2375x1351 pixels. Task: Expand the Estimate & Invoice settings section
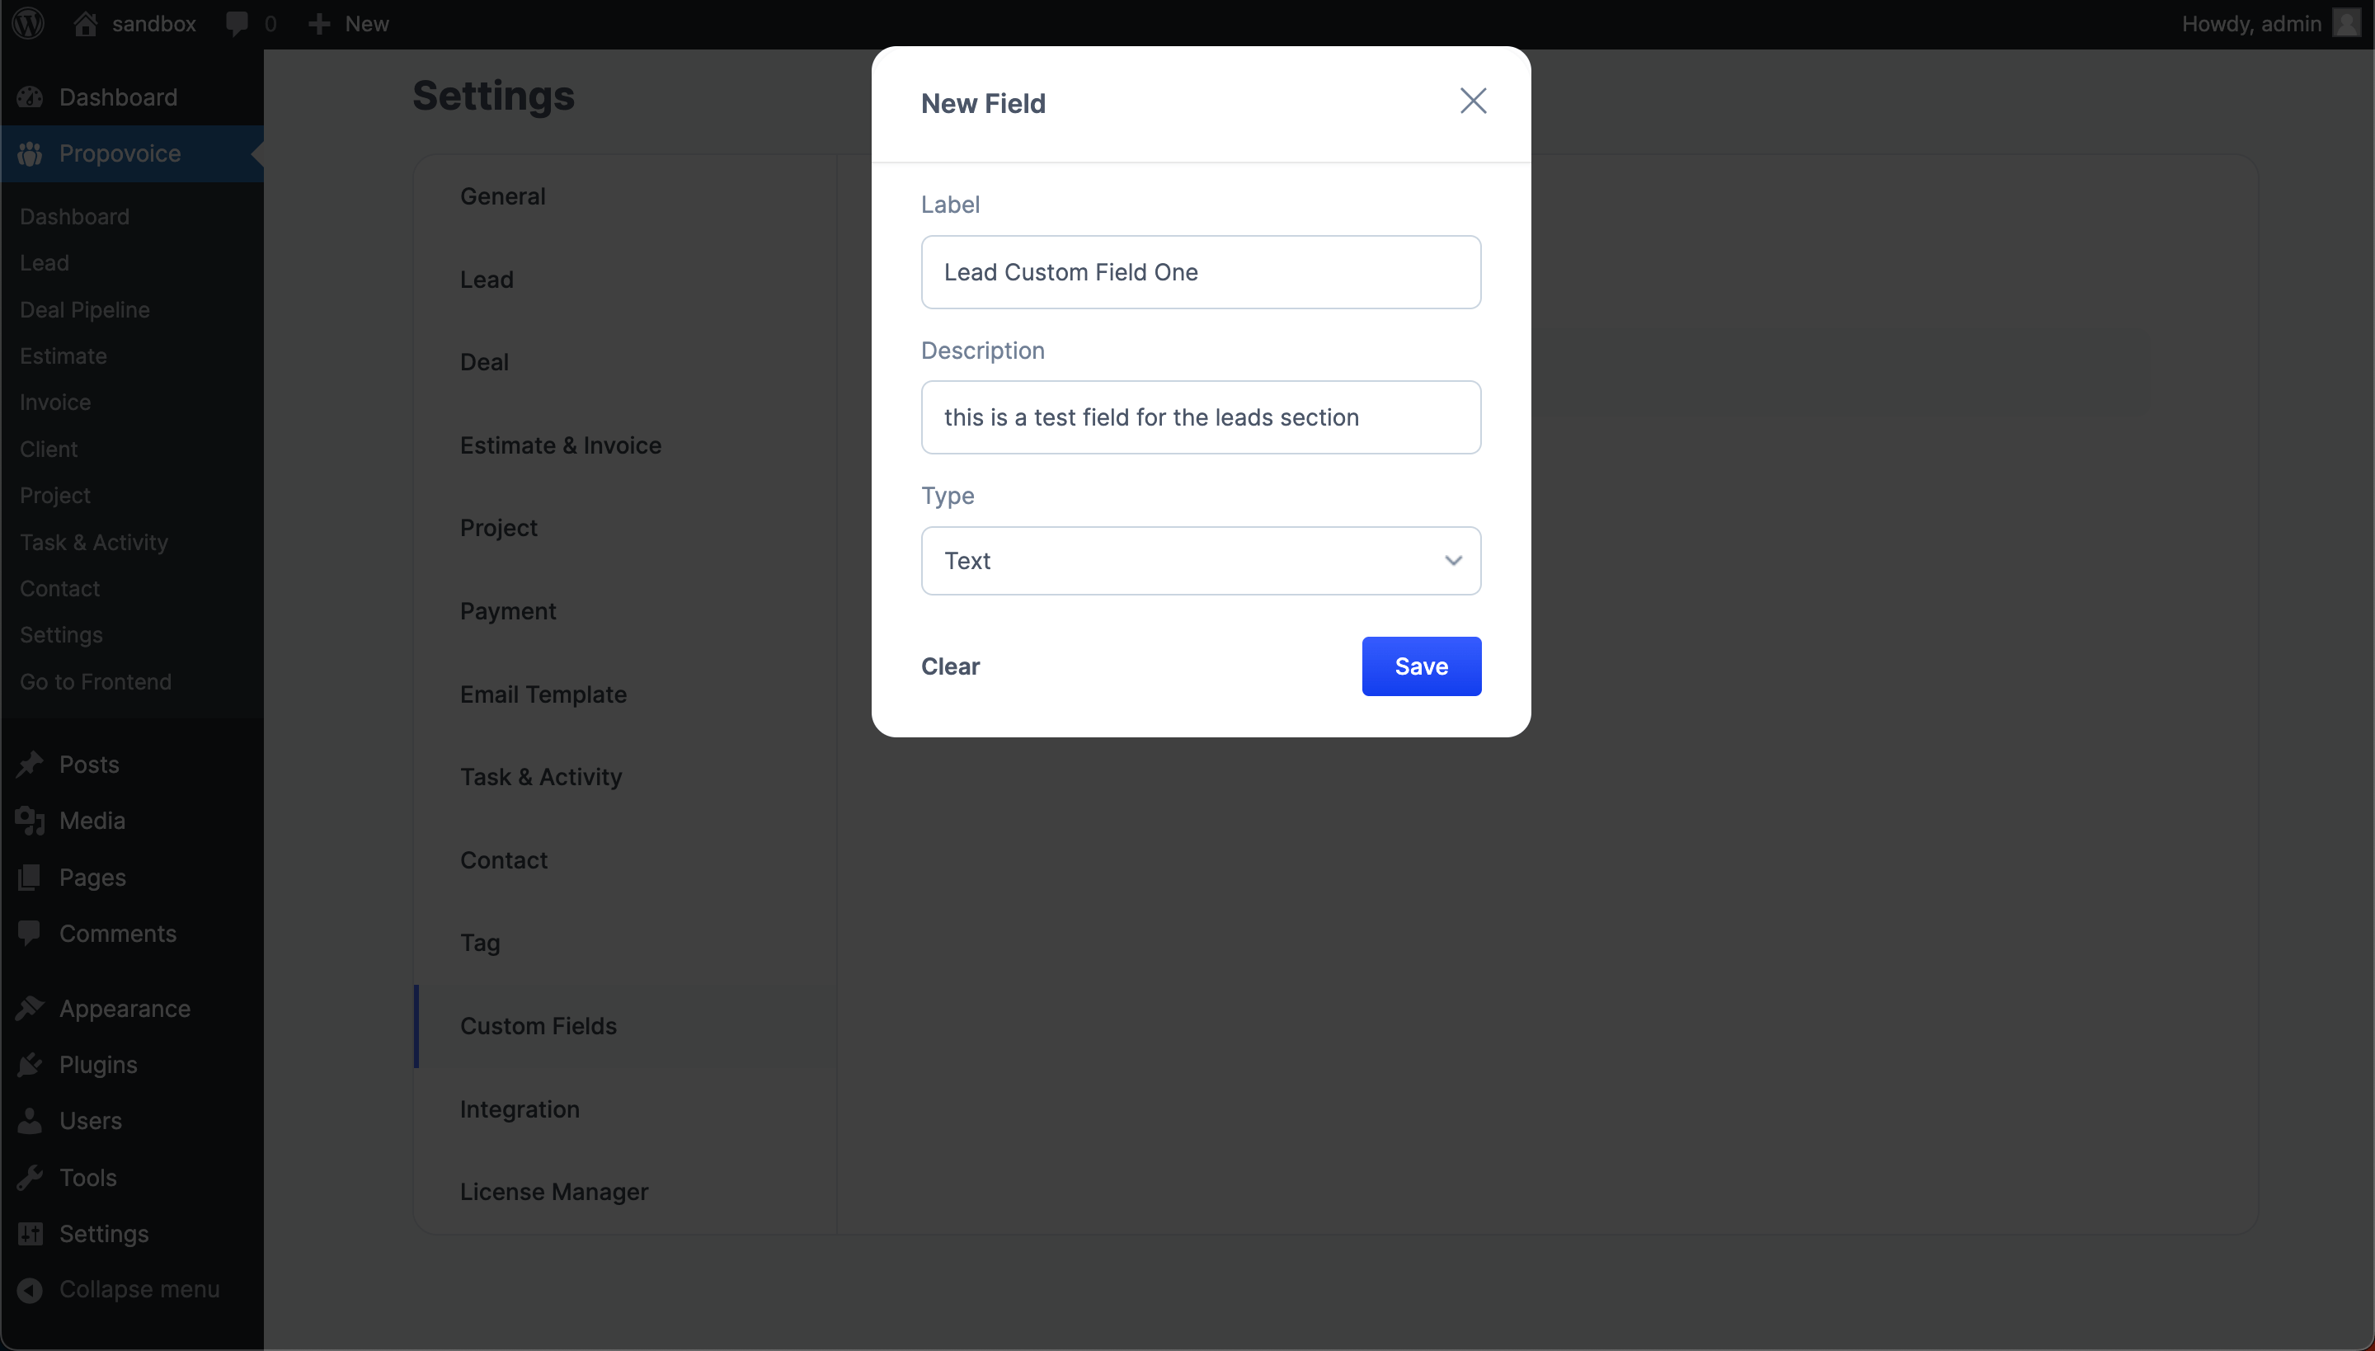point(559,444)
